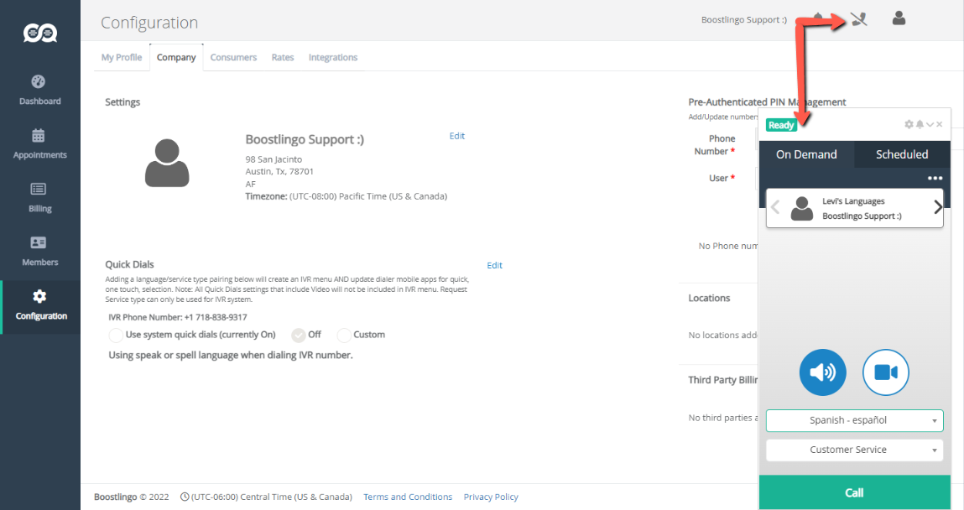Click the company profile avatar placeholder
This screenshot has height=510, width=964.
167,163
